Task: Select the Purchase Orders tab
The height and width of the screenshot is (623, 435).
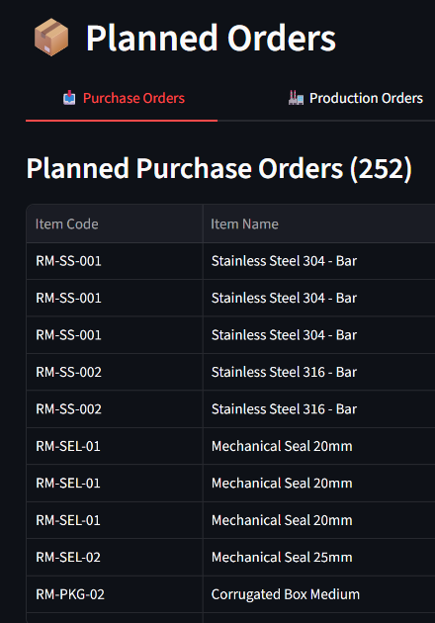Action: coord(124,98)
